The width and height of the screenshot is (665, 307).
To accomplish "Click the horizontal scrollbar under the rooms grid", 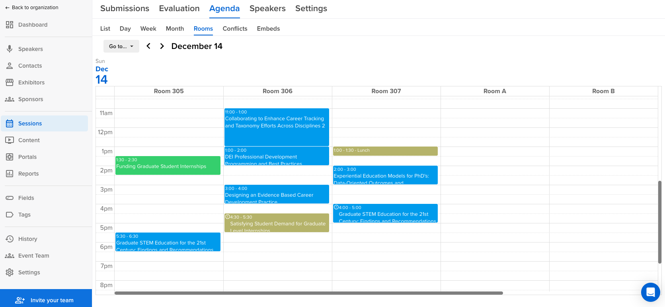I will (x=308, y=293).
